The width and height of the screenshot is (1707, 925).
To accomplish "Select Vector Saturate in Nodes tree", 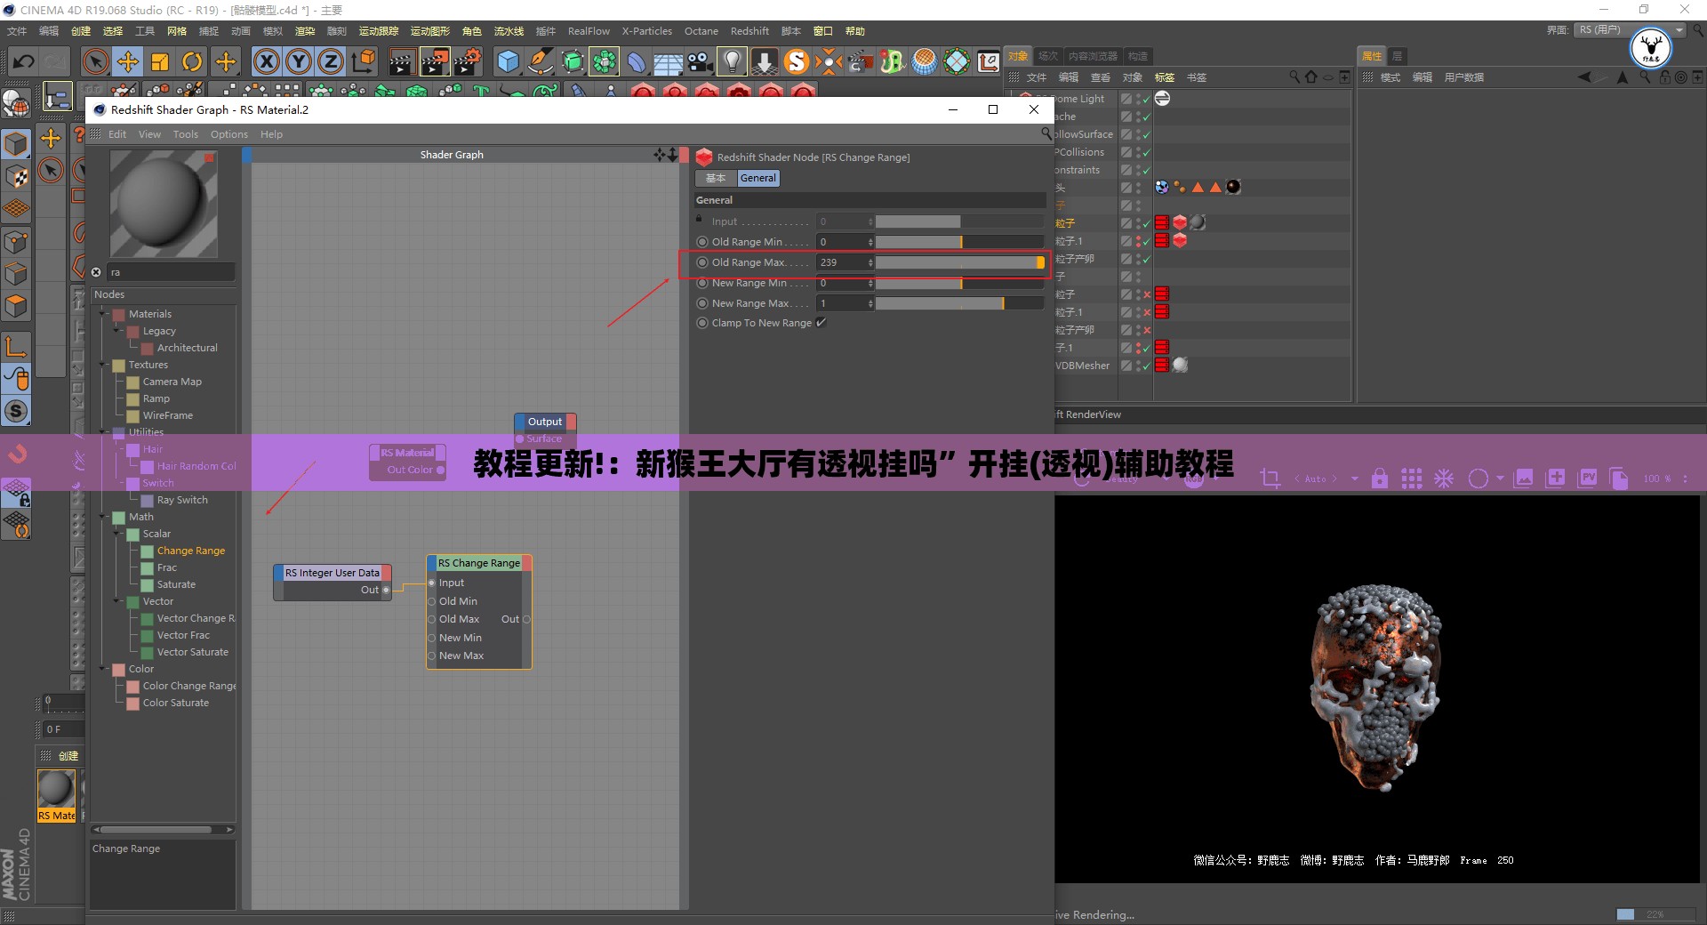I will click(193, 652).
